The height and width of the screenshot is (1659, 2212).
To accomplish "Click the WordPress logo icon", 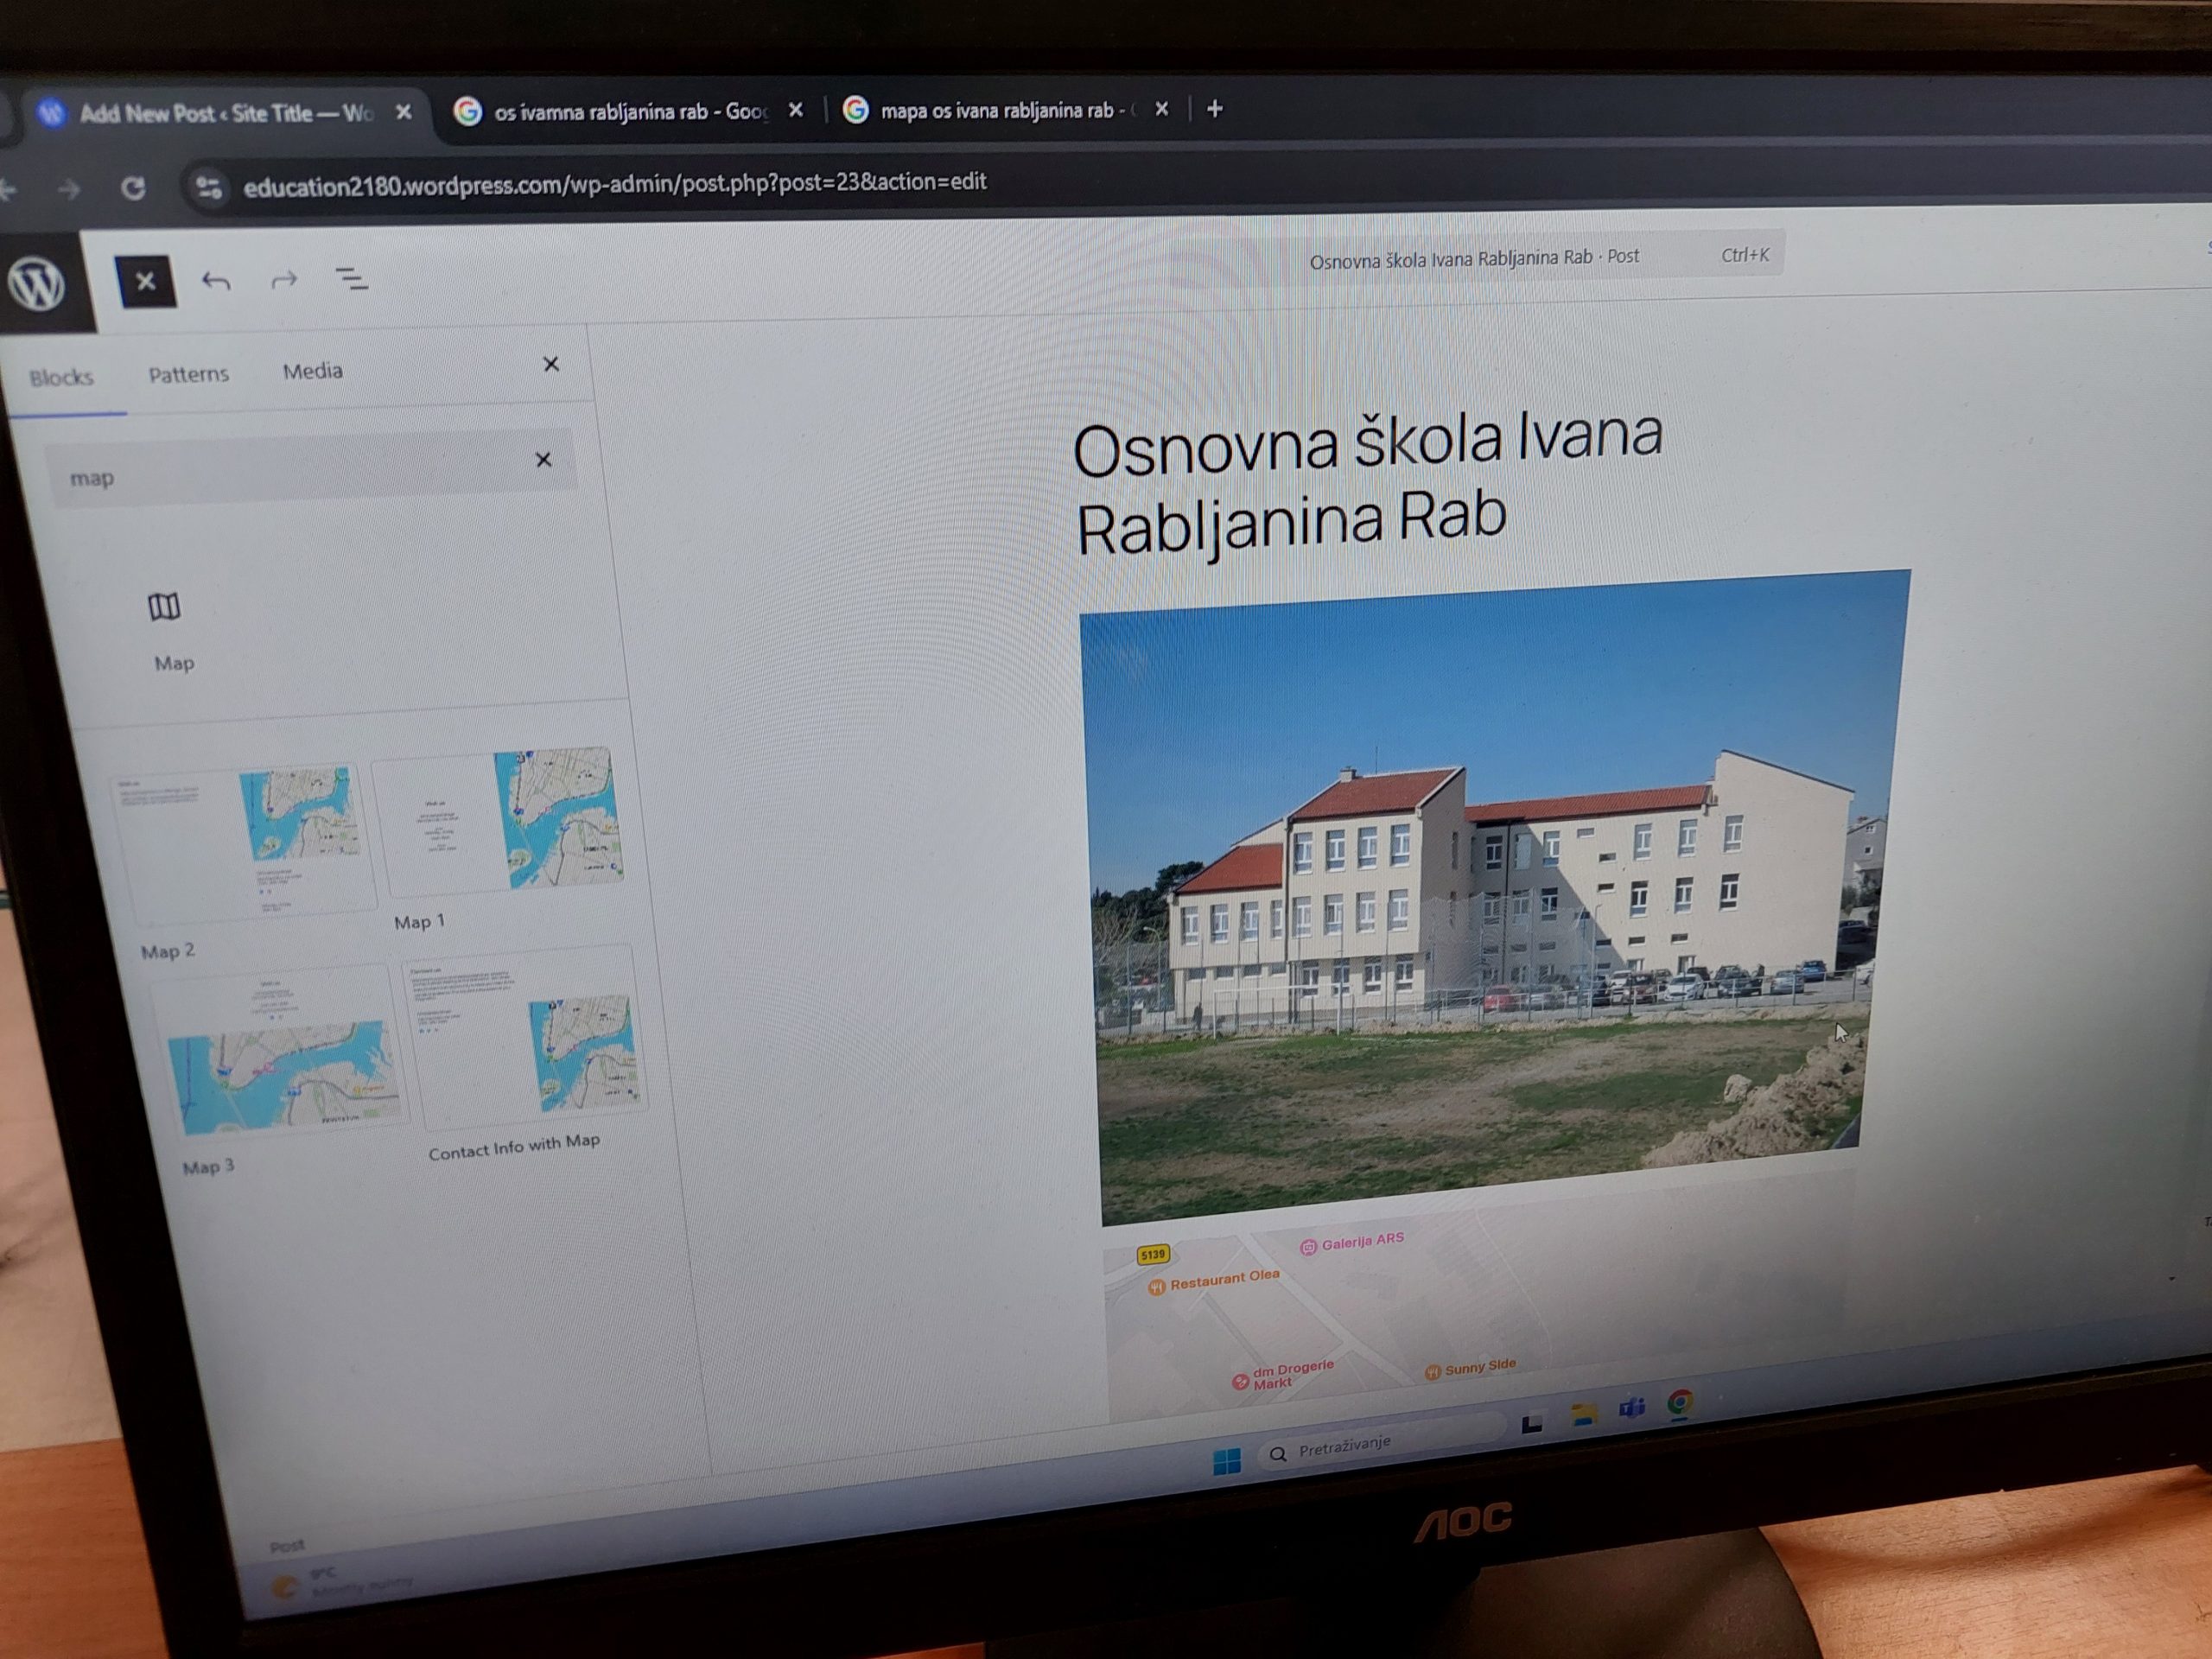I will pos(38,283).
